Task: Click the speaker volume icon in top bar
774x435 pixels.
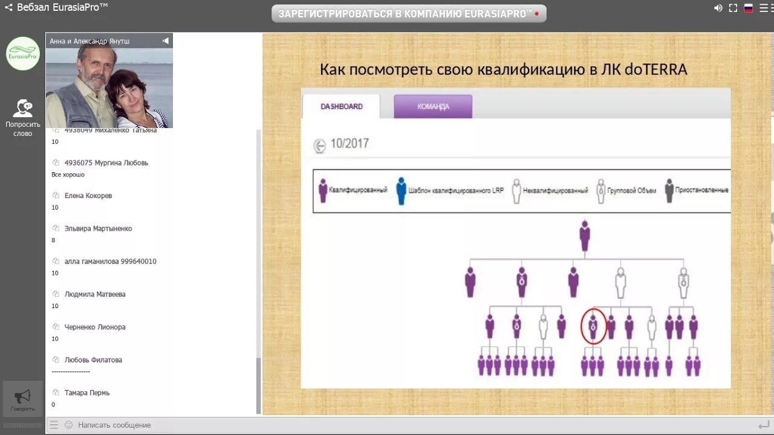Action: click(x=718, y=8)
